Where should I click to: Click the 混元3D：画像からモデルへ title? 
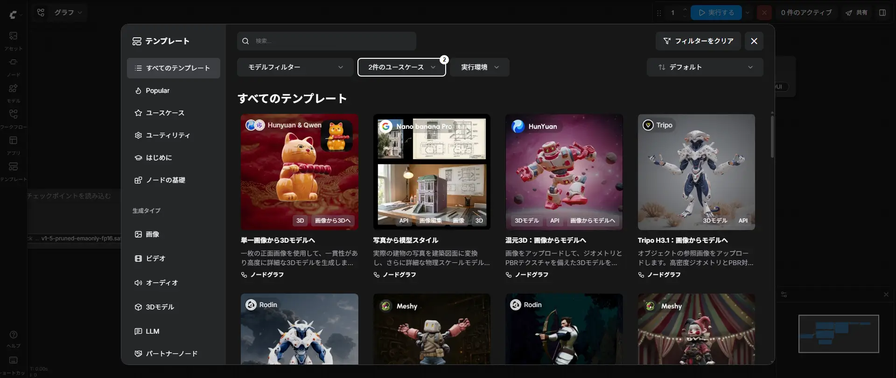point(546,240)
